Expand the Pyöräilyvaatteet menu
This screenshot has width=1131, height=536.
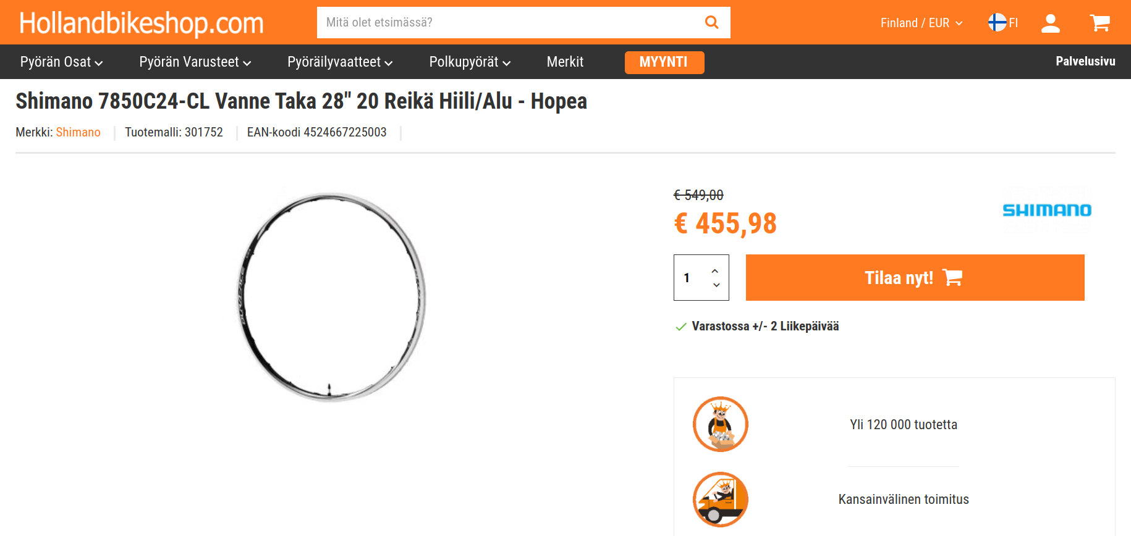pyautogui.click(x=340, y=62)
